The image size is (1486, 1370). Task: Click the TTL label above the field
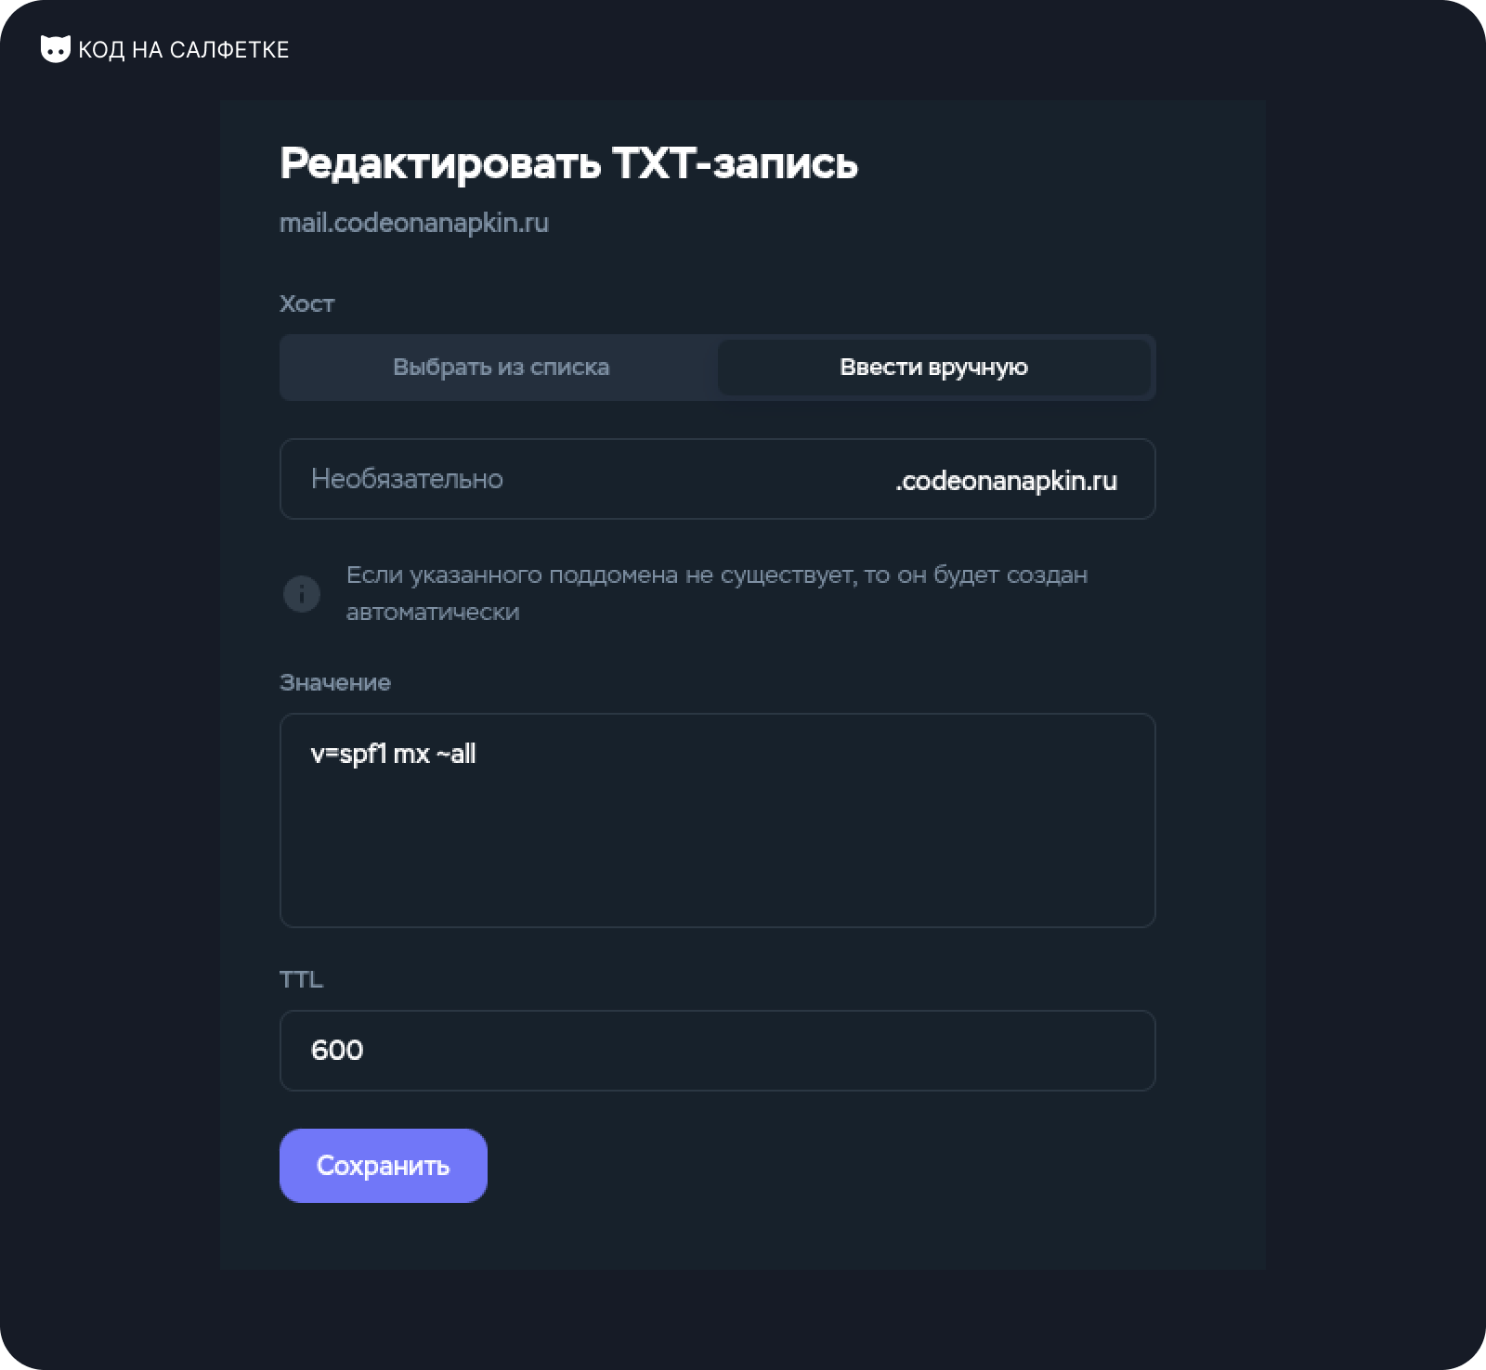pyautogui.click(x=302, y=979)
